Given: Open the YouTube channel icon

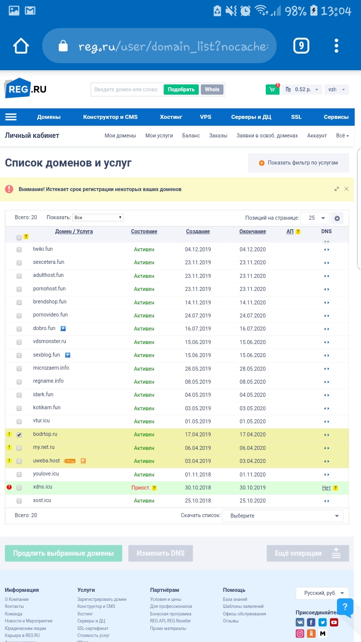Looking at the screenshot, I should click(334, 622).
